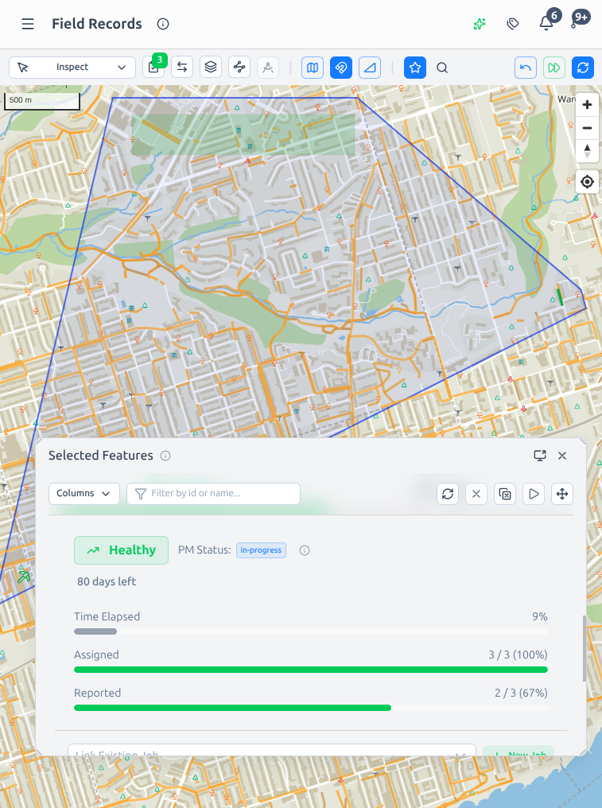Open the layers stack icon
This screenshot has height=808, width=602.
click(x=210, y=68)
